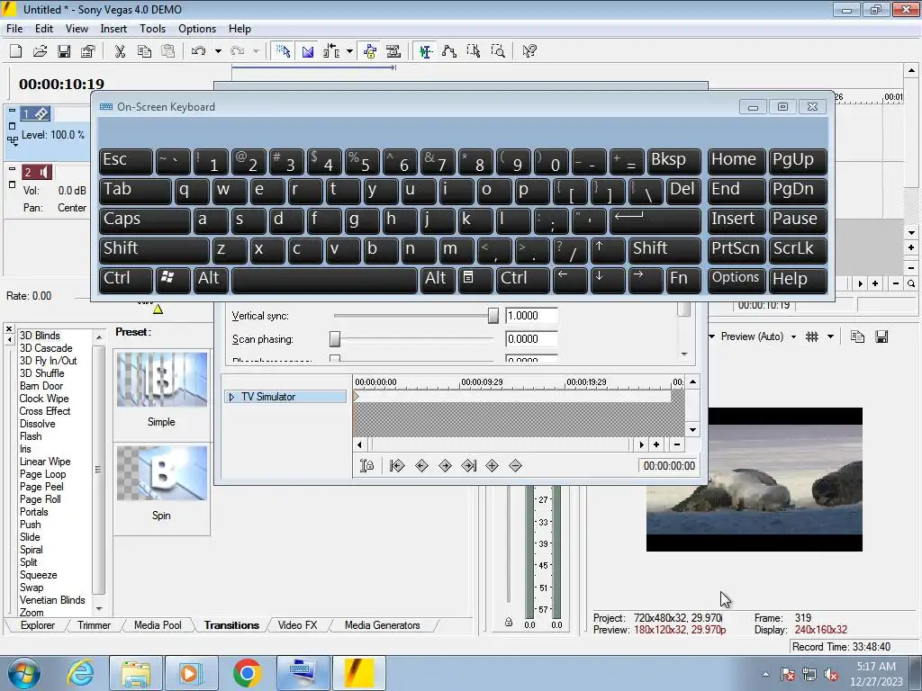The image size is (922, 691).
Task: Click the Options key on On-Screen Keyboard
Action: pyautogui.click(x=737, y=280)
